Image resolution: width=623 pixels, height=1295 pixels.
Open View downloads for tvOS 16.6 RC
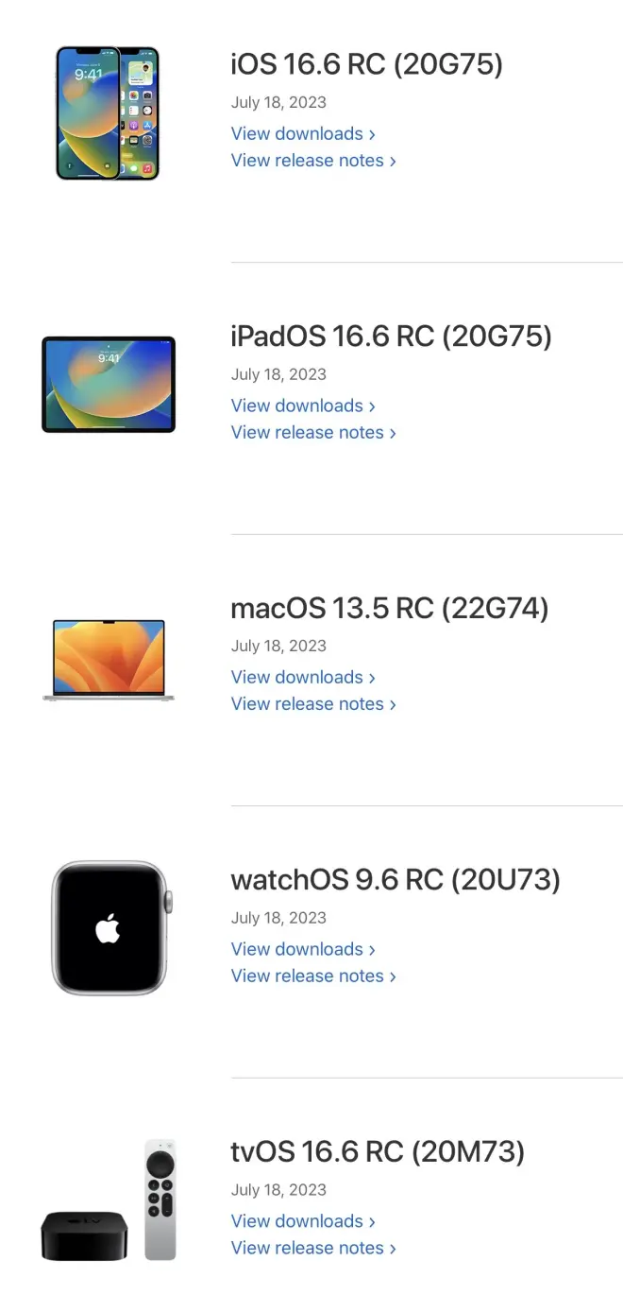303,1220
